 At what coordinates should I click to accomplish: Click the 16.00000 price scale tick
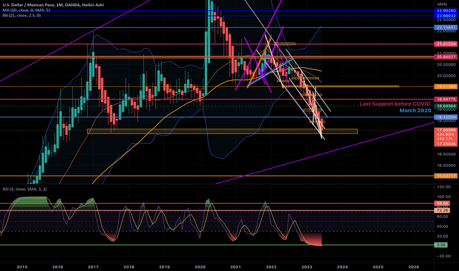(x=446, y=165)
